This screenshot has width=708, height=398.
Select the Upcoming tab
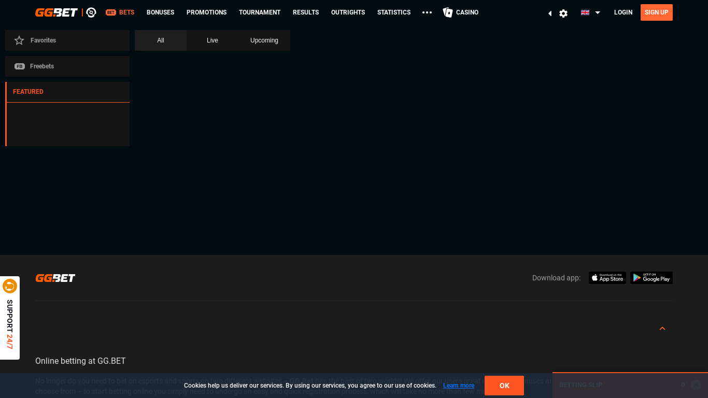point(264,40)
